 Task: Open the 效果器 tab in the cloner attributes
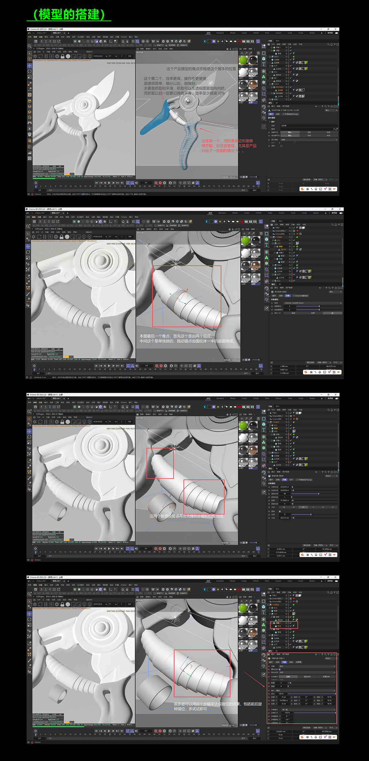tap(298, 662)
